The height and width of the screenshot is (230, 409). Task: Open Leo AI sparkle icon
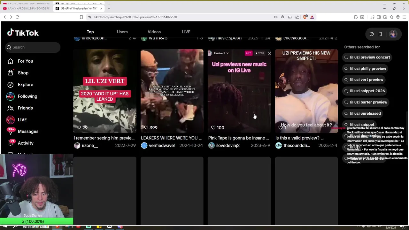tap(391, 17)
